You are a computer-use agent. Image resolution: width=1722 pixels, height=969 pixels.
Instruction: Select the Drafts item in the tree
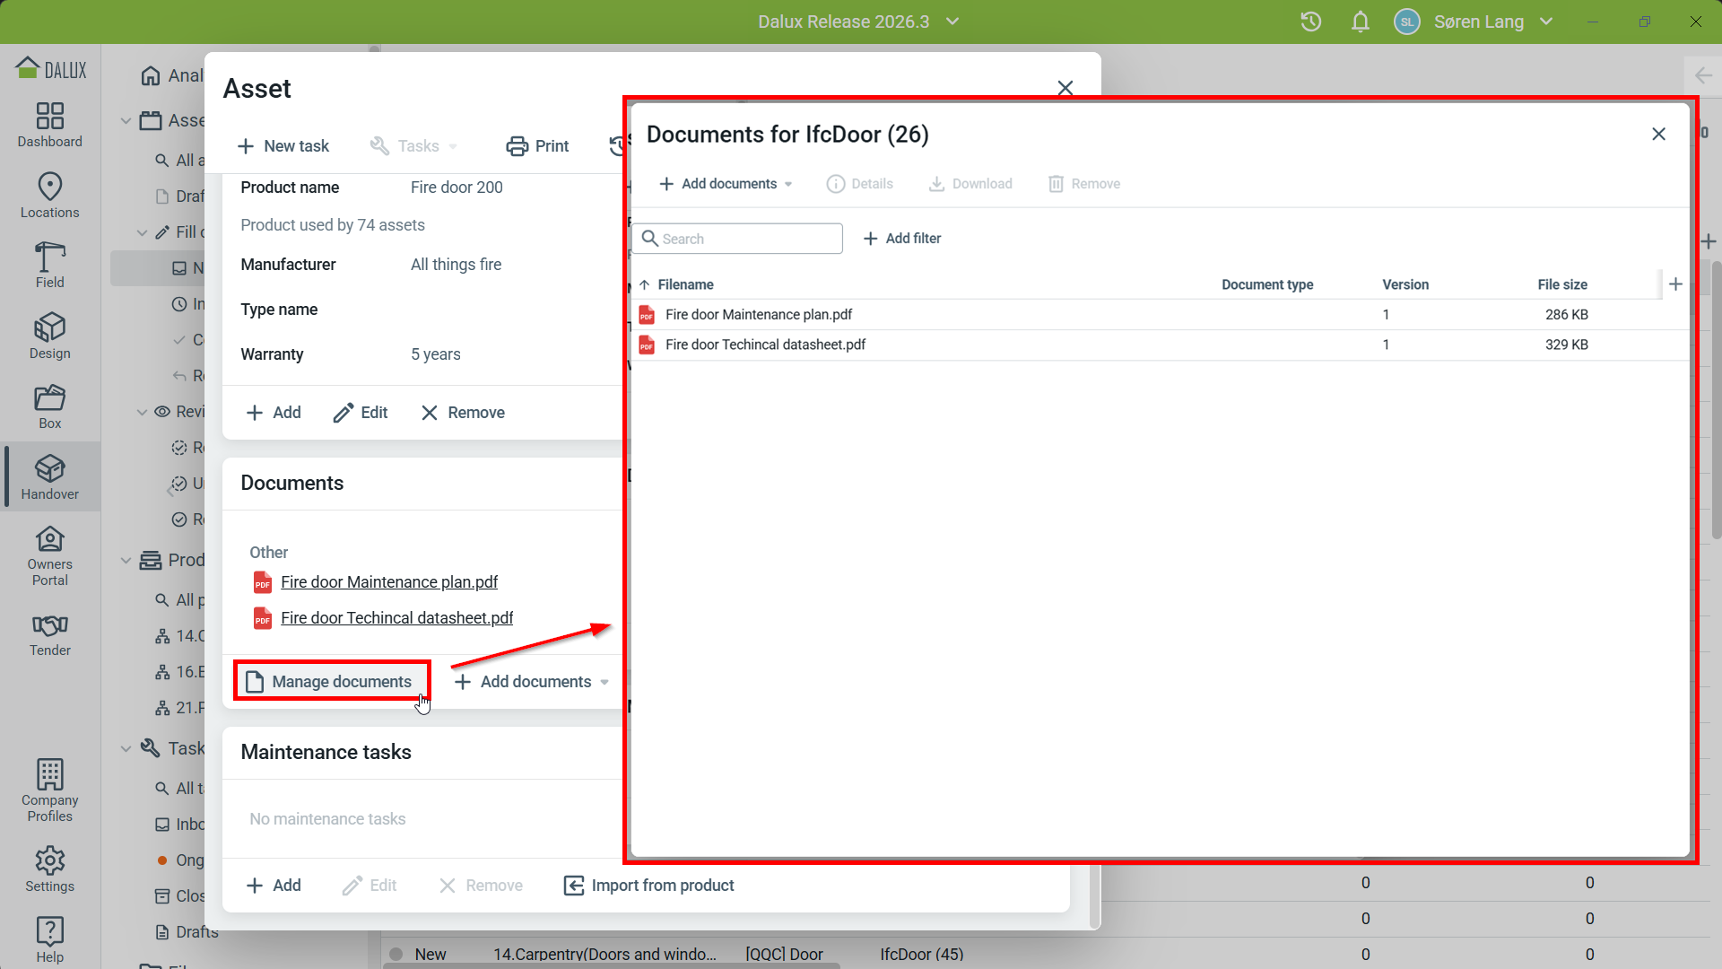point(187,932)
